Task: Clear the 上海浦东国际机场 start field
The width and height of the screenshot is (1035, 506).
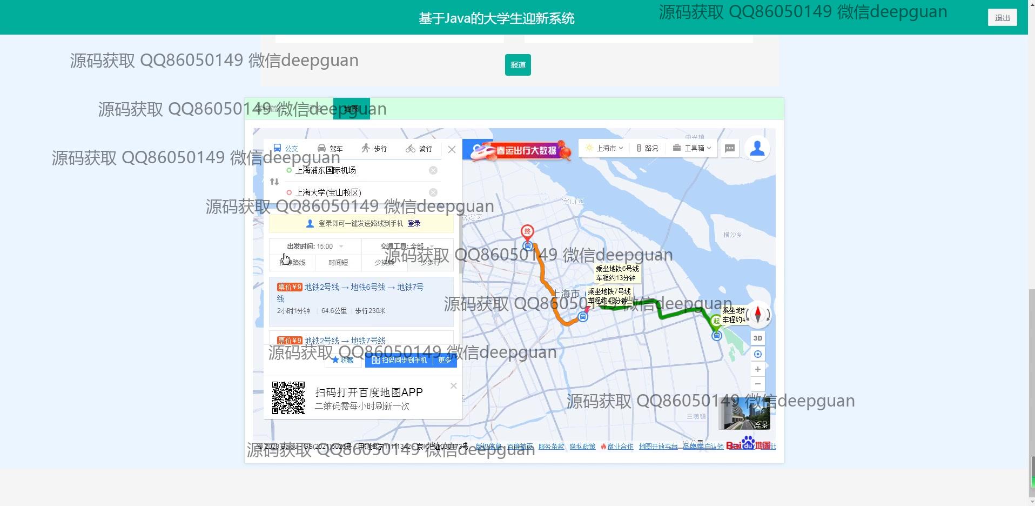Action: [433, 170]
